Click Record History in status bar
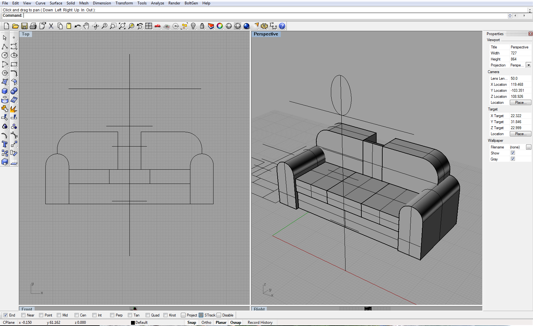 (260, 323)
